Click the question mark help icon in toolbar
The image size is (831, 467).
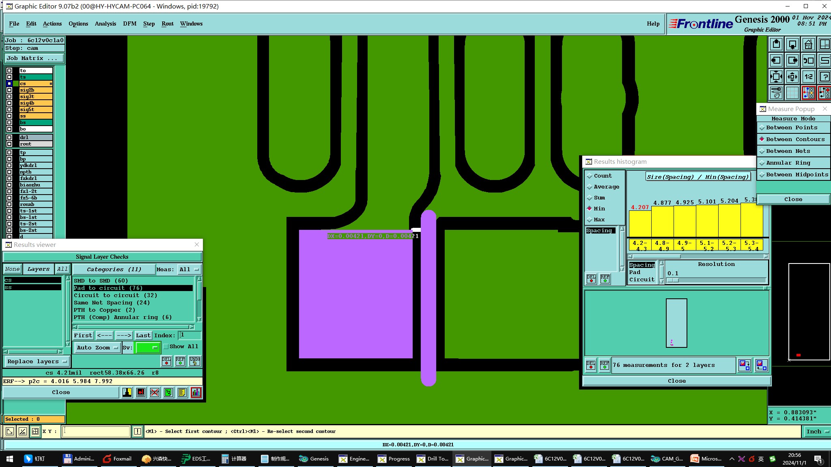point(825,77)
